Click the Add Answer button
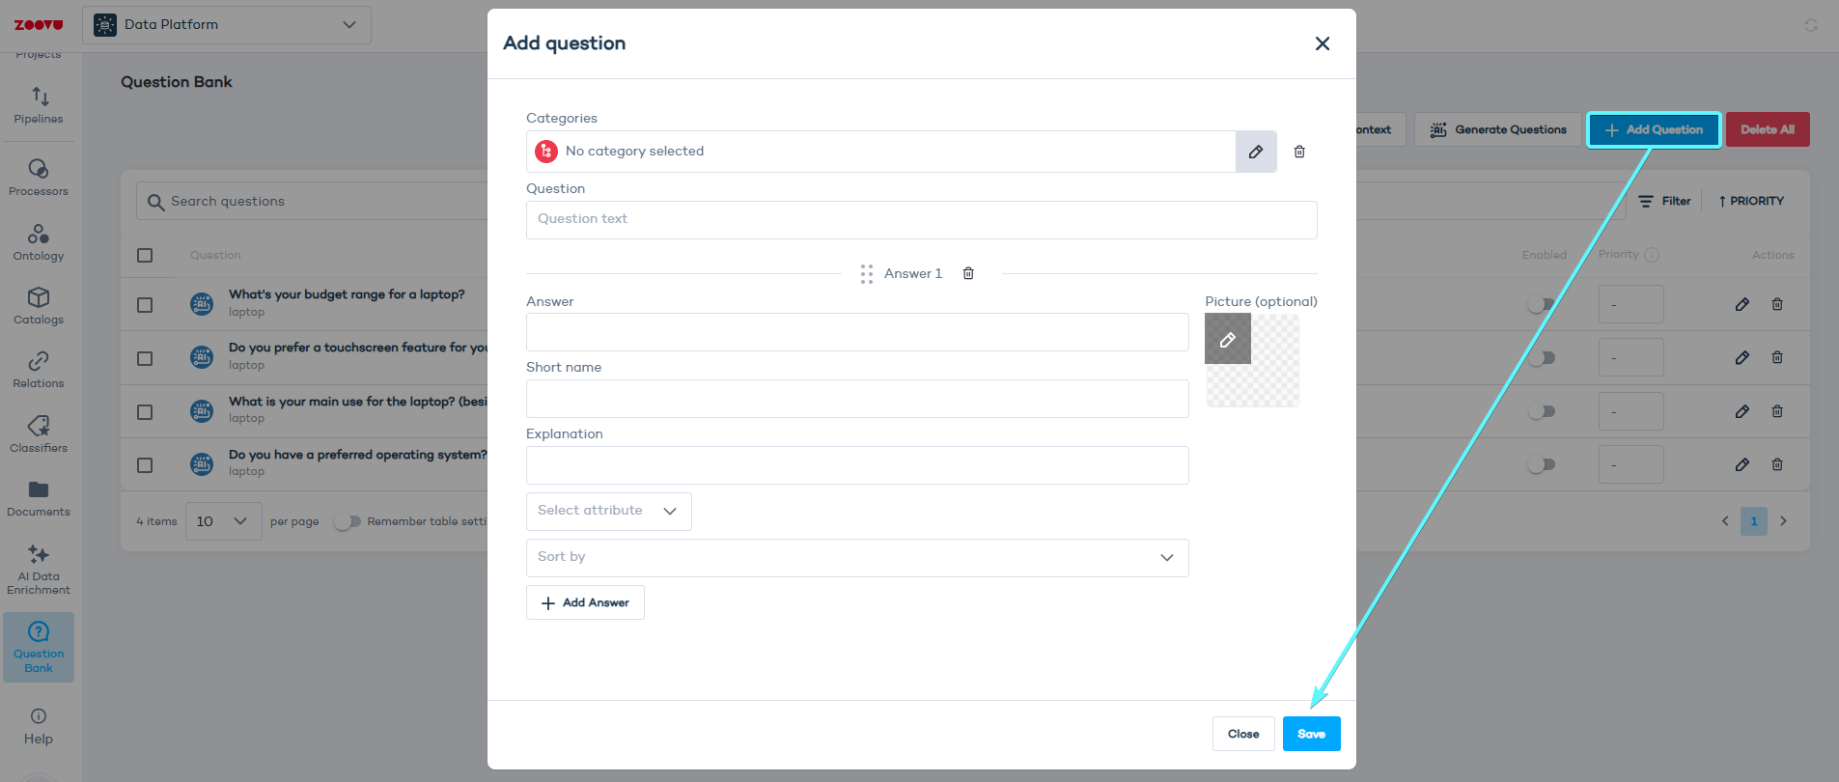Viewport: 1839px width, 782px height. click(585, 601)
